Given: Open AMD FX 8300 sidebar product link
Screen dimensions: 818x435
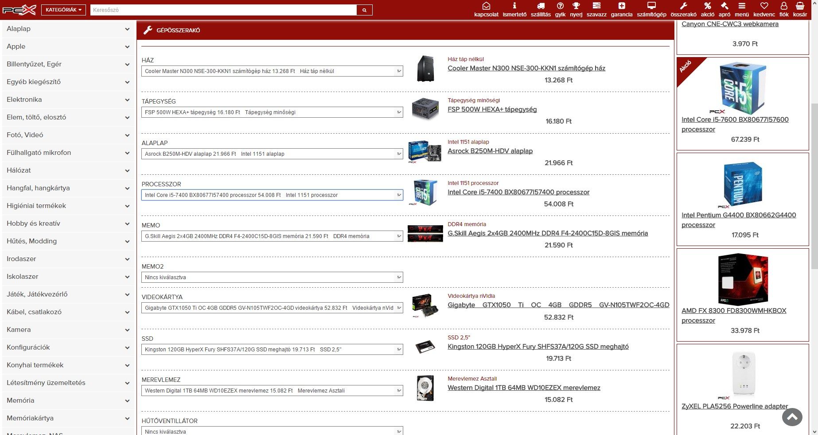Looking at the screenshot, I should click(734, 316).
